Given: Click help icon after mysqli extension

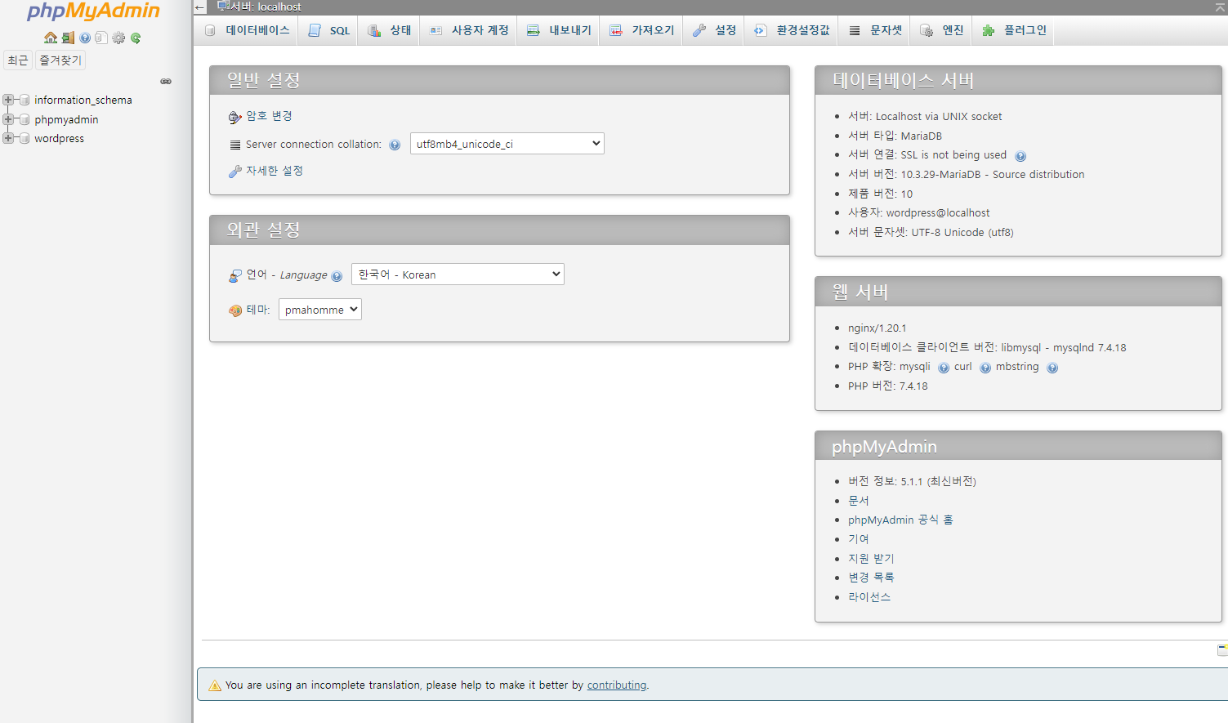Looking at the screenshot, I should click(944, 368).
